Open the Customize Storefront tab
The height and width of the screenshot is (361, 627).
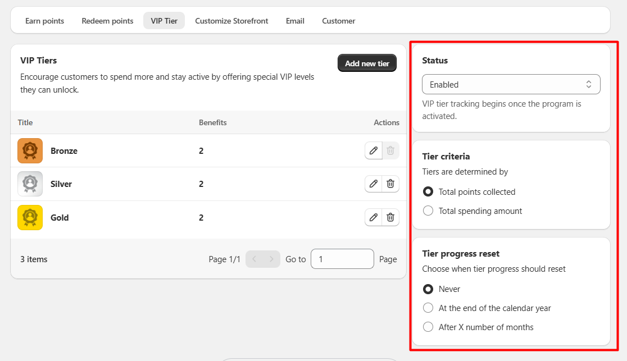click(x=231, y=21)
